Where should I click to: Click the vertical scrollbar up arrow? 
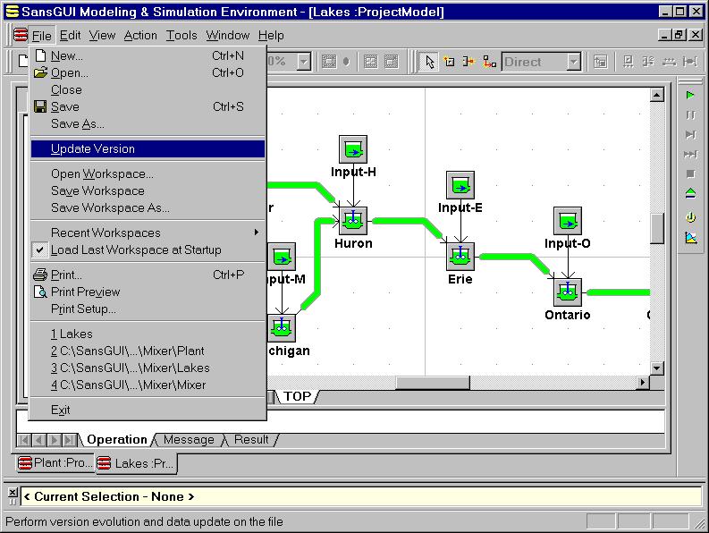coord(657,95)
